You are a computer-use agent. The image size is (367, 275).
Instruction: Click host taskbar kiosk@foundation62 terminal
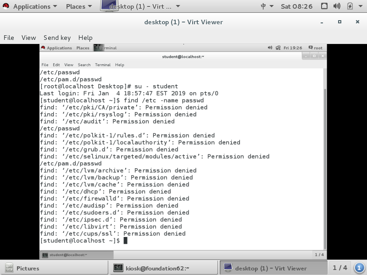pos(164,268)
